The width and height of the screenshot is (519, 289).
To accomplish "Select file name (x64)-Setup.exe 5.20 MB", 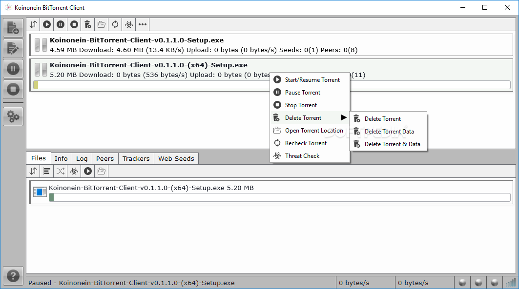I will pos(151,188).
